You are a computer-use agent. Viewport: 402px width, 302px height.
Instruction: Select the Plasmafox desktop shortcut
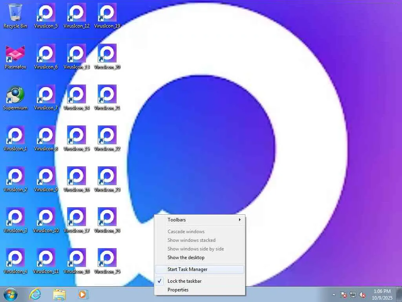click(x=15, y=57)
